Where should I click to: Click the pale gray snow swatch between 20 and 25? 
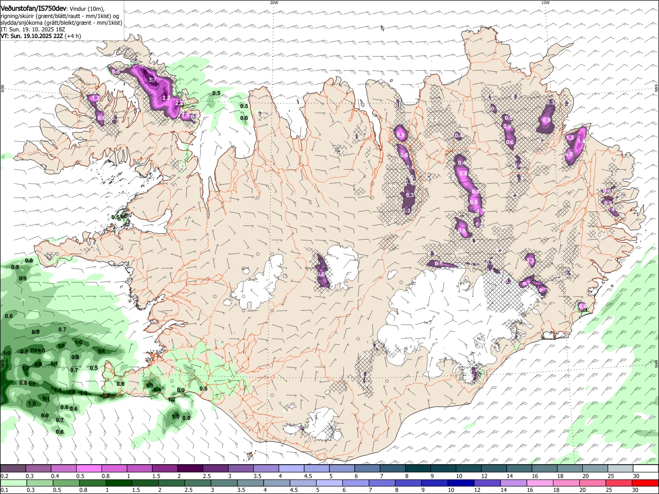pos(595,468)
